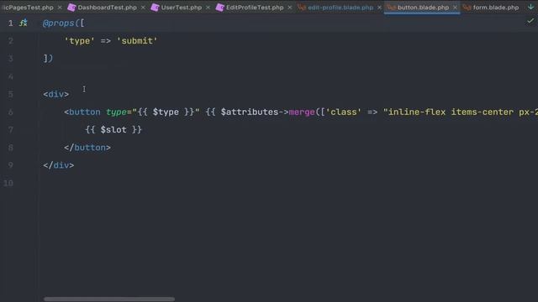Viewport: 538px width, 302px height.
Task: Click the 'merge' method call
Action: (302, 112)
